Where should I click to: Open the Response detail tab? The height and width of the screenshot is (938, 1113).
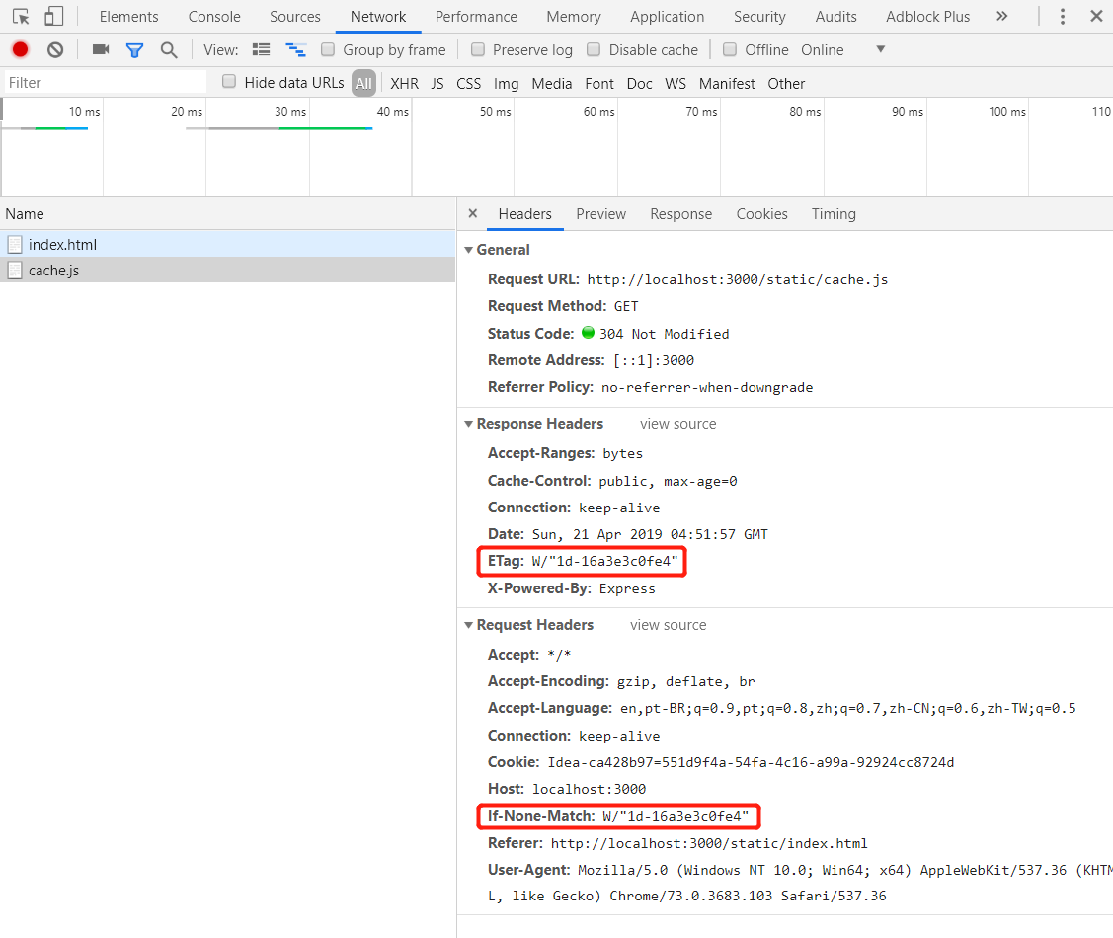[680, 214]
